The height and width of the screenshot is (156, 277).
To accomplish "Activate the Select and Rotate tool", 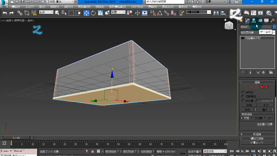I will click(x=93, y=13).
